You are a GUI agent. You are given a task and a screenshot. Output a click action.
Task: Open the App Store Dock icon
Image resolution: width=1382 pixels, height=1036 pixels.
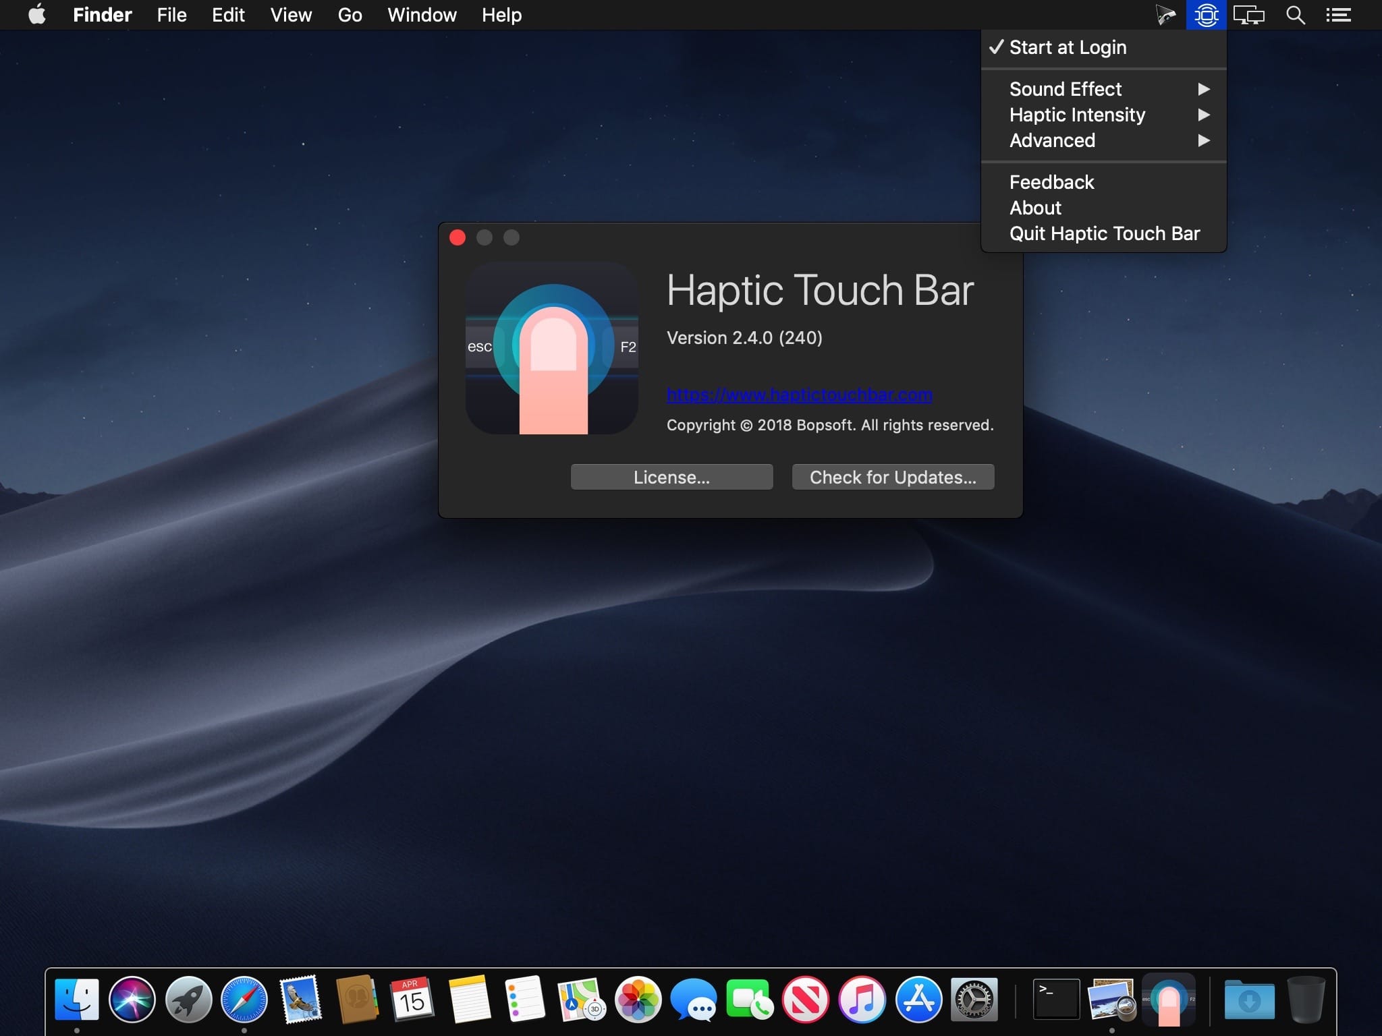pos(918,999)
